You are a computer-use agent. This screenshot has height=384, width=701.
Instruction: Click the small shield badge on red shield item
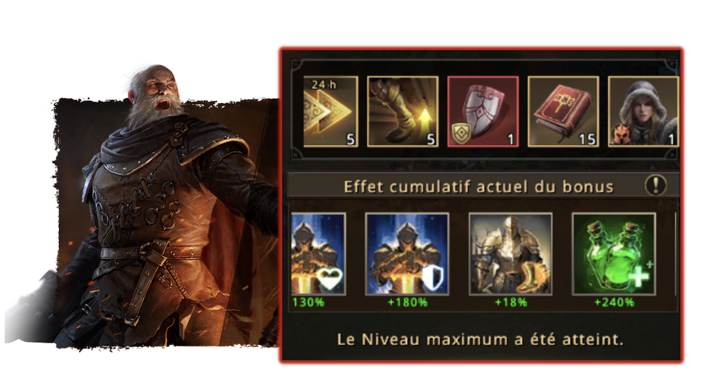[461, 134]
